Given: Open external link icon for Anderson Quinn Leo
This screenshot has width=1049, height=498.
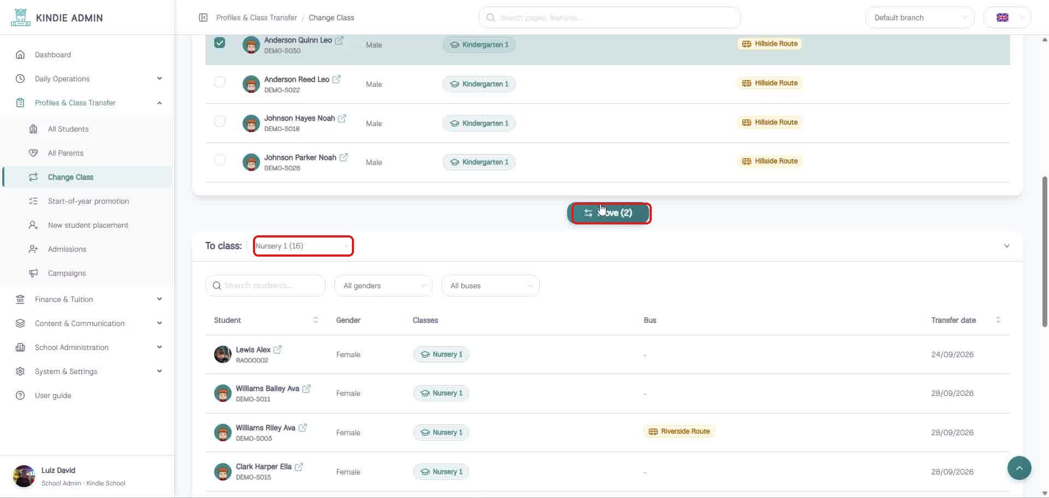Looking at the screenshot, I should point(339,40).
